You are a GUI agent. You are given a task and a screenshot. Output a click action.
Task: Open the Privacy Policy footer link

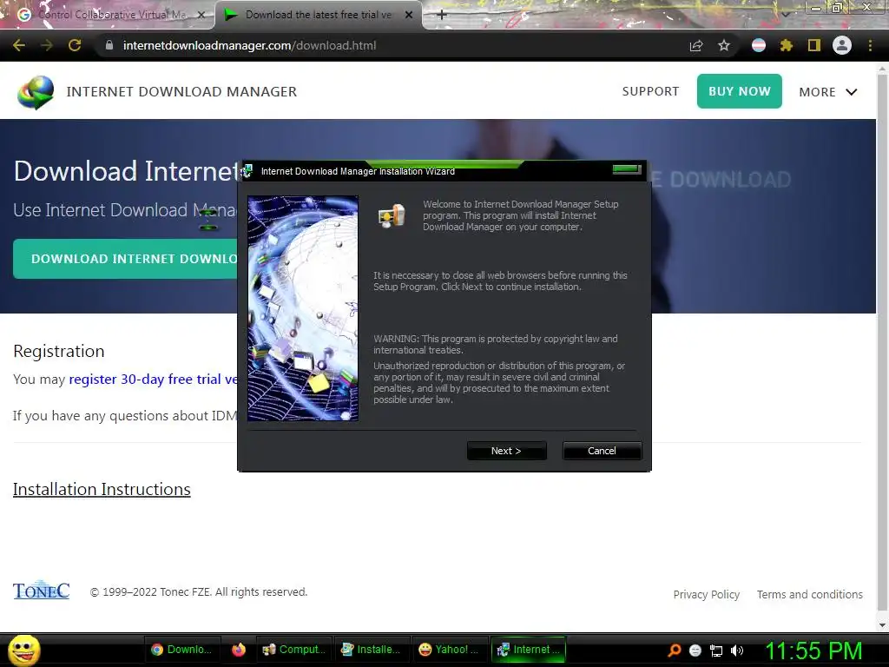coord(707,594)
